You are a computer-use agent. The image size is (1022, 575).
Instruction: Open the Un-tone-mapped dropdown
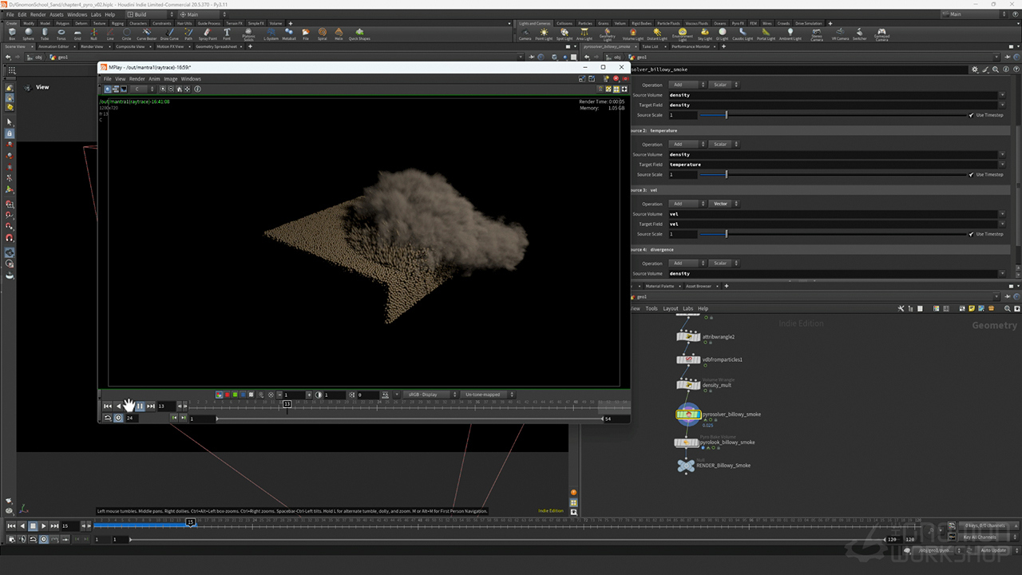tap(486, 395)
